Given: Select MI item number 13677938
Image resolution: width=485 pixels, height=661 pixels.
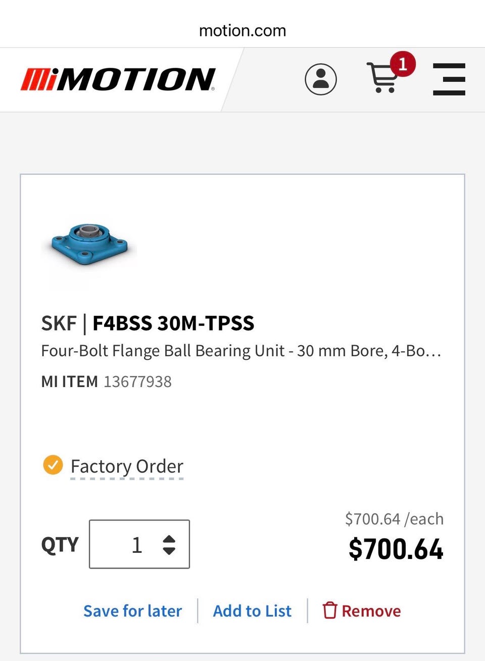Looking at the screenshot, I should click(x=137, y=382).
